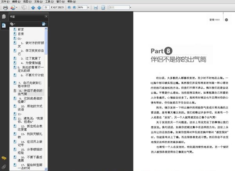
Task: Click the grayed-out comment bubbles toolbar icon
Action: (x=24, y=7)
